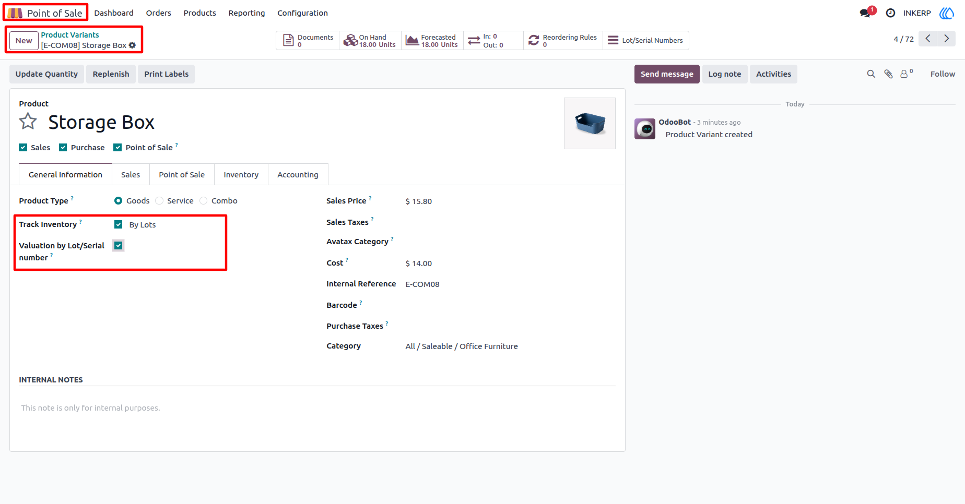Open Reordering Rules
Image resolution: width=965 pixels, height=504 pixels.
pos(563,41)
